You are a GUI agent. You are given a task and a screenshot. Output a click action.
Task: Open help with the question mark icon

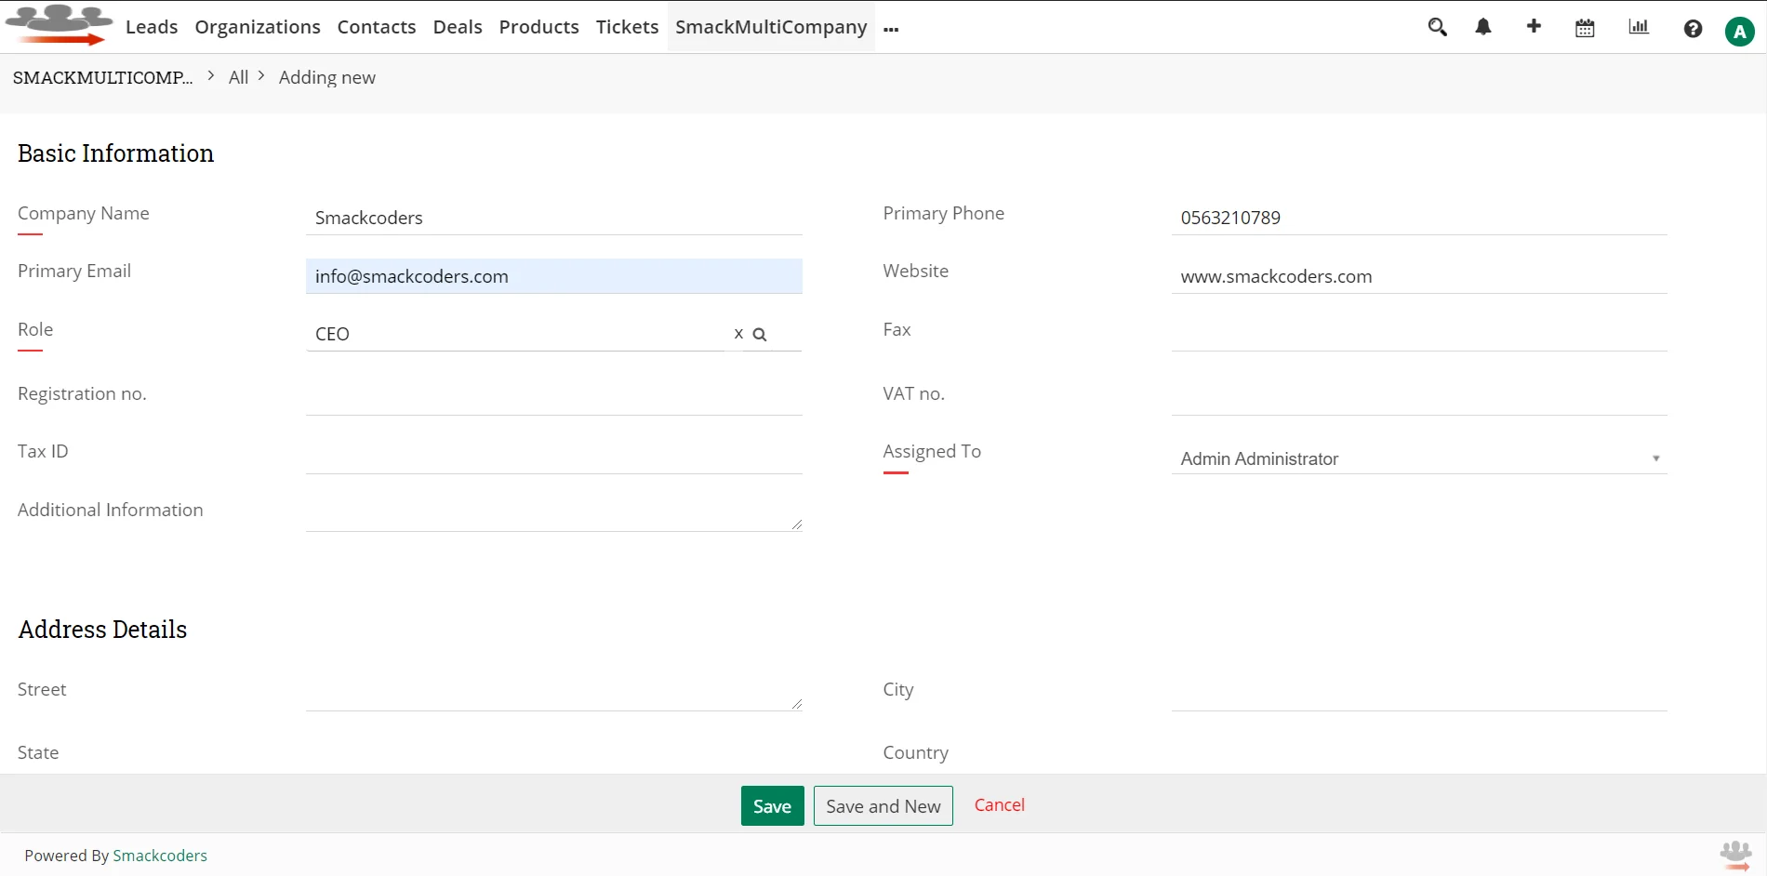pyautogui.click(x=1693, y=29)
